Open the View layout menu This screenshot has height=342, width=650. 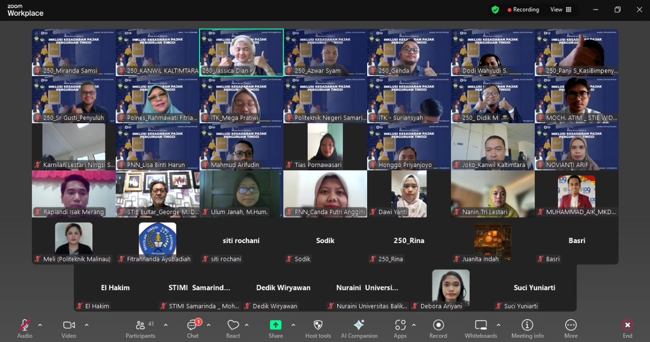561,10
